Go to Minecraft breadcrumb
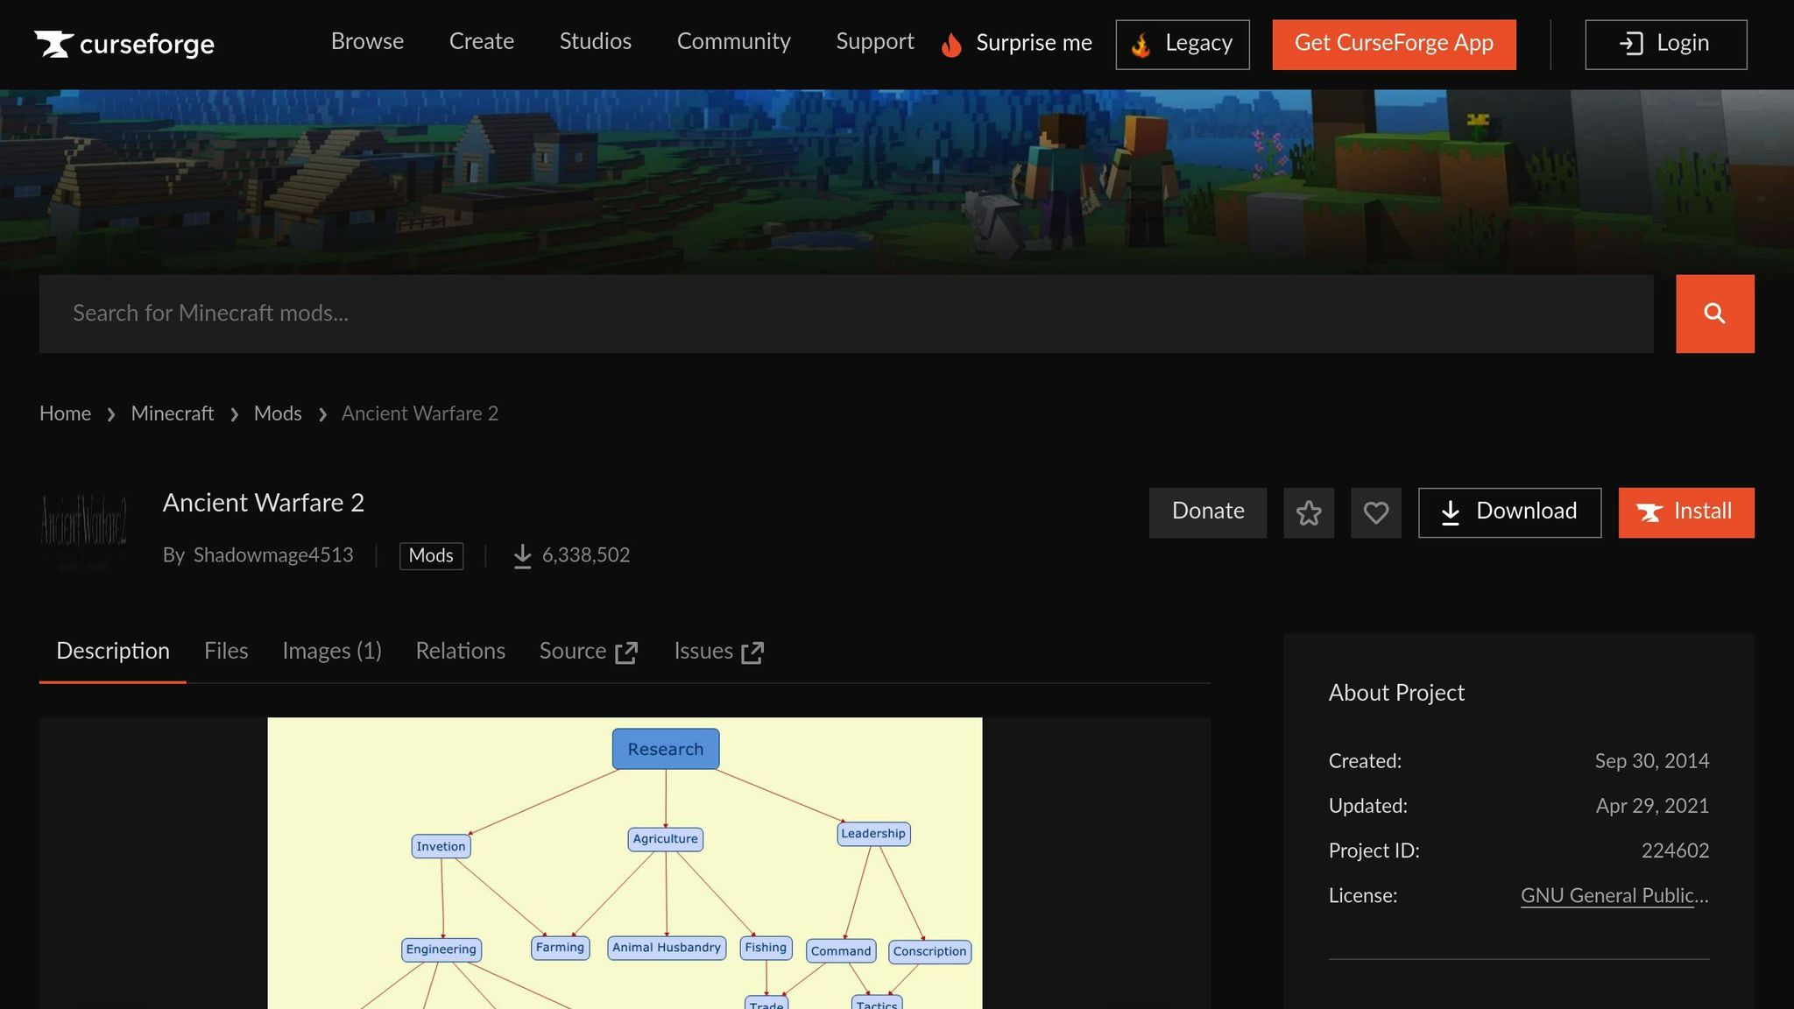1794x1009 pixels. point(173,414)
